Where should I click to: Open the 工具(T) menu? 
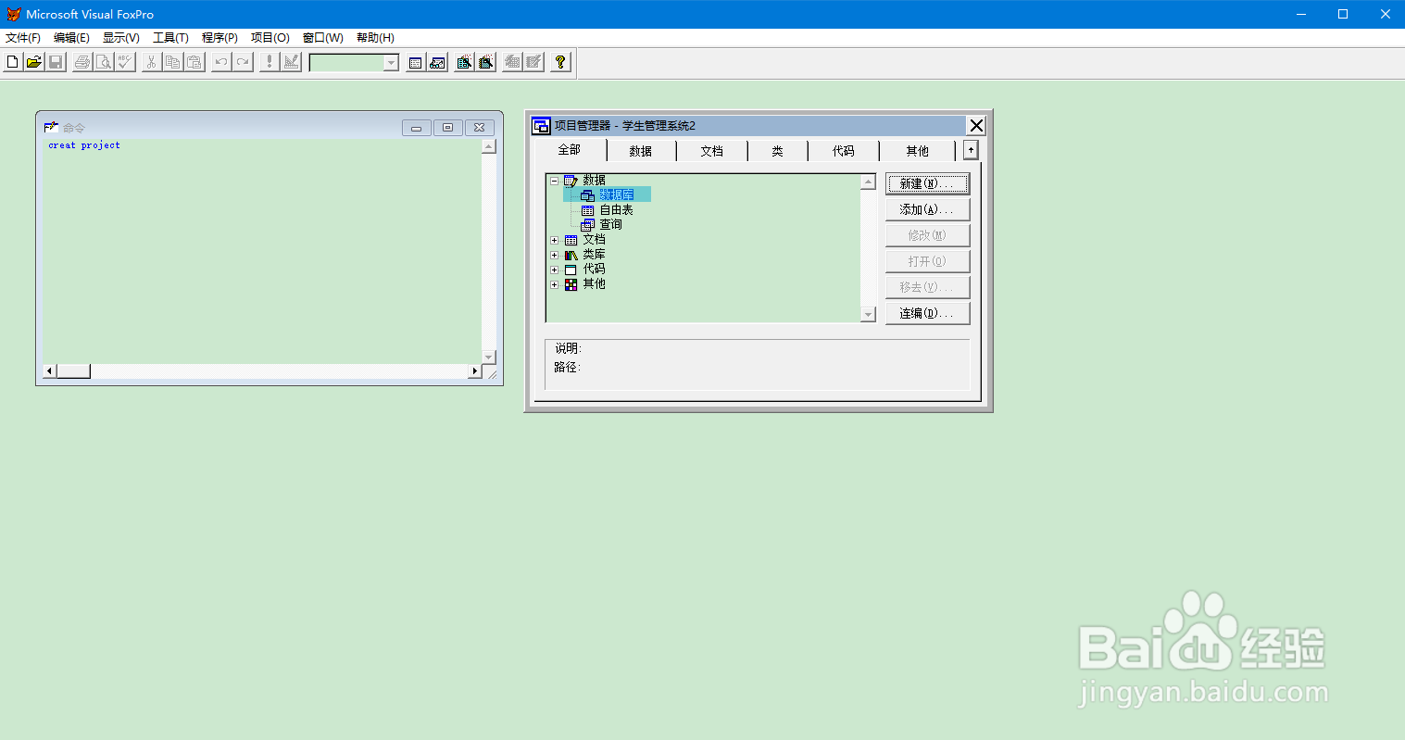coord(170,38)
